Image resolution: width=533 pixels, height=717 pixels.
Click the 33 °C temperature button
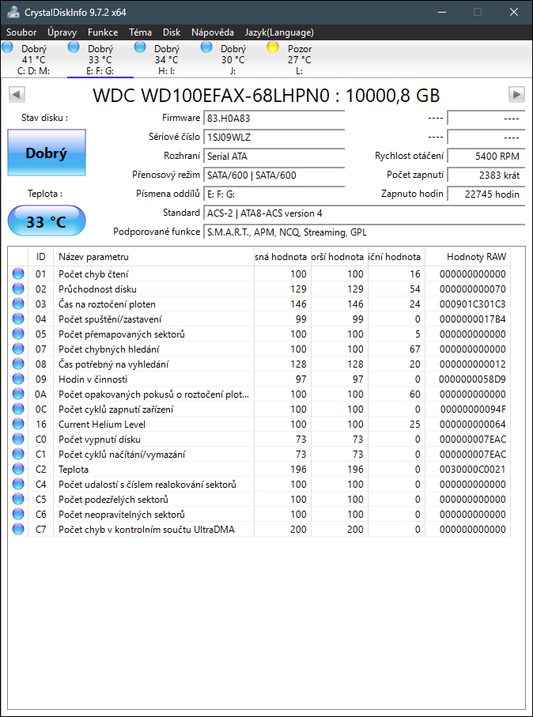tap(47, 222)
